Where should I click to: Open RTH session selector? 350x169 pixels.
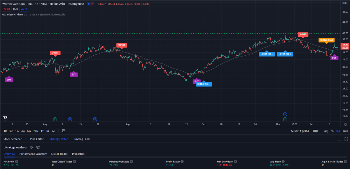(x=316, y=131)
